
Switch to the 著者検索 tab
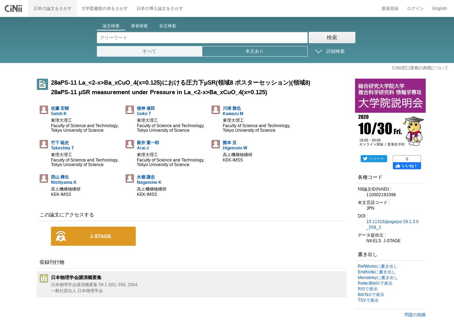pyautogui.click(x=139, y=26)
